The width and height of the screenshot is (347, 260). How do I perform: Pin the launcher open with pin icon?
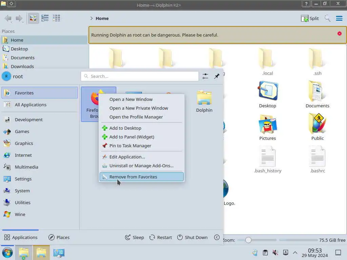[217, 76]
